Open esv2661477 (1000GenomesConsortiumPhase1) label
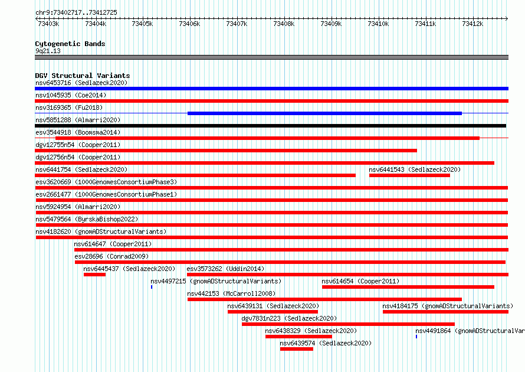Viewport: 525px width, 372px height. [x=106, y=194]
